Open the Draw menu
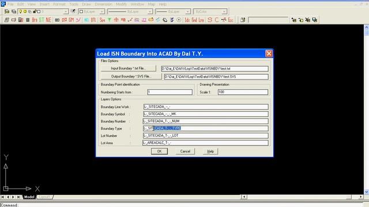This screenshot has width=369, height=207. [86, 4]
